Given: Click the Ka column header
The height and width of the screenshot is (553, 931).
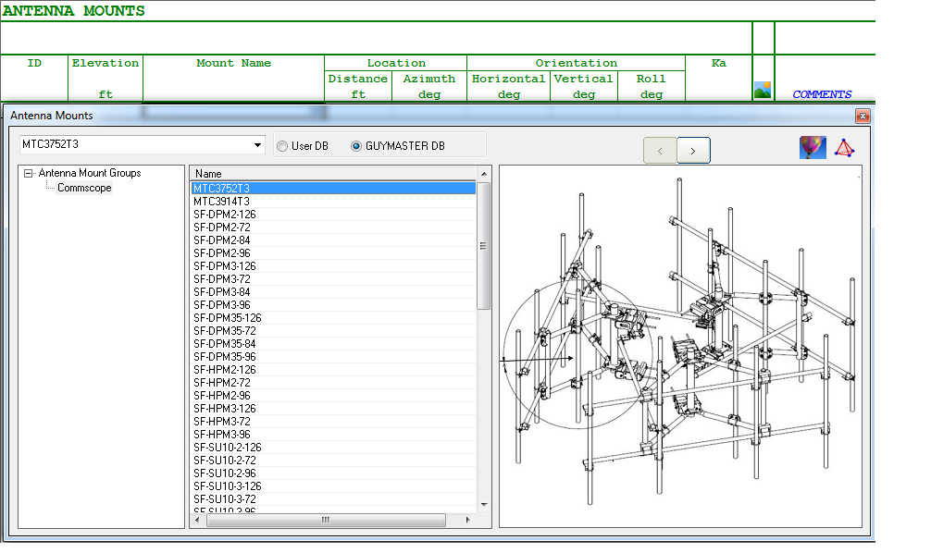Looking at the screenshot, I should point(718,79).
